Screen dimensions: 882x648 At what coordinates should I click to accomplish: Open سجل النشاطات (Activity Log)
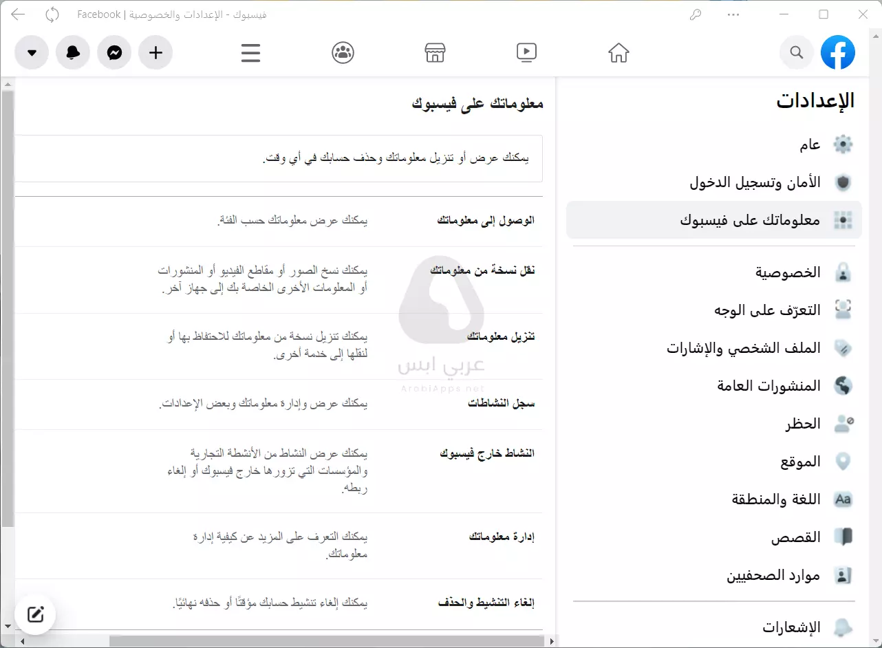click(x=500, y=402)
